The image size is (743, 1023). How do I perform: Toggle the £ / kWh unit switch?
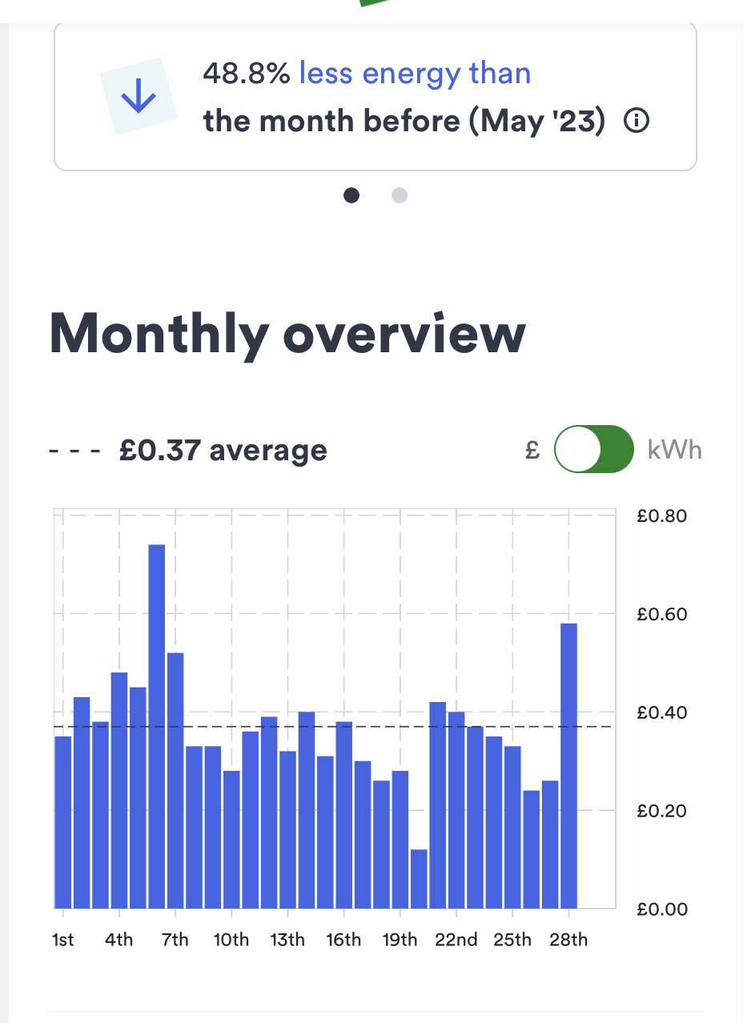tap(593, 450)
